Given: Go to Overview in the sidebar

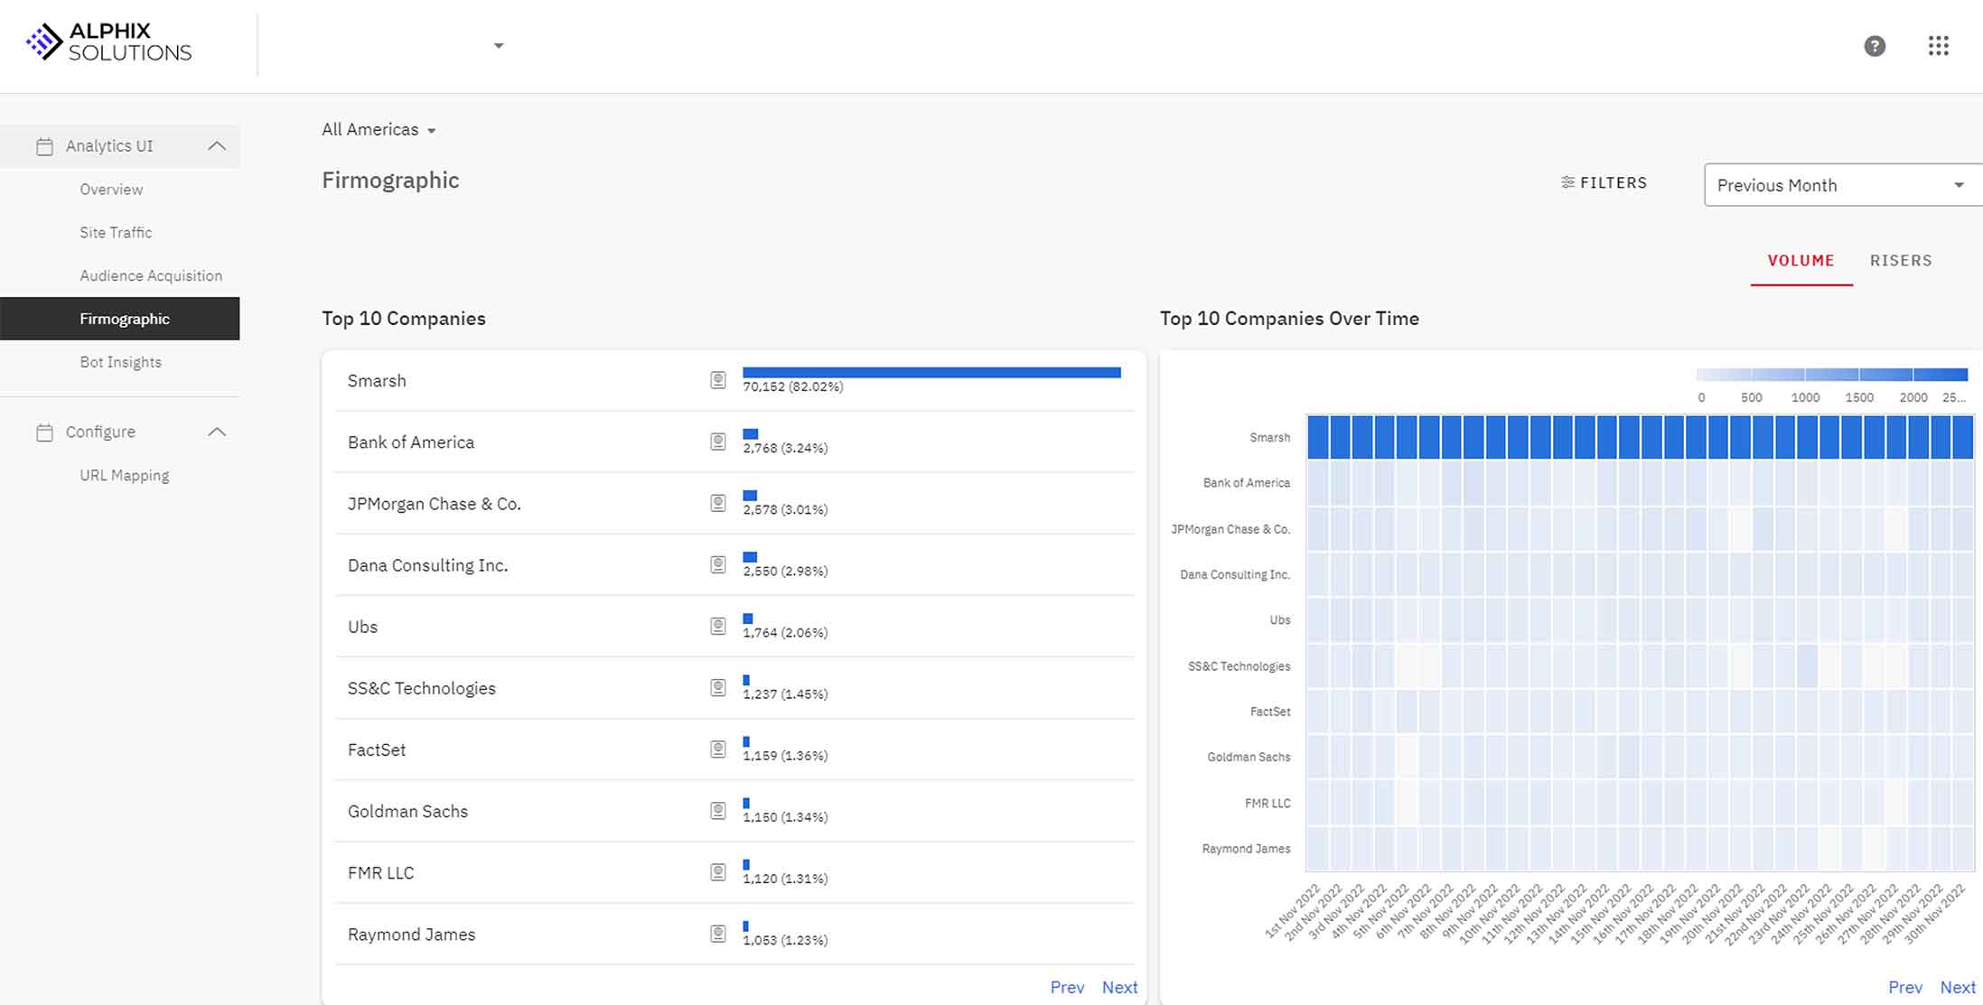Looking at the screenshot, I should pyautogui.click(x=111, y=190).
